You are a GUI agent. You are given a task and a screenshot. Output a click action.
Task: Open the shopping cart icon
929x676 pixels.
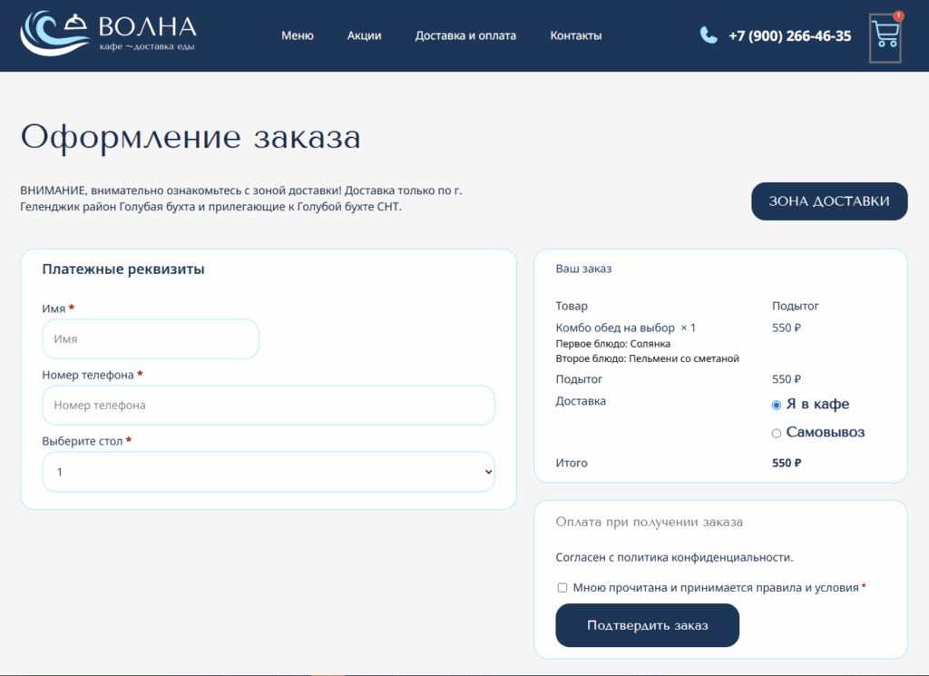point(885,36)
